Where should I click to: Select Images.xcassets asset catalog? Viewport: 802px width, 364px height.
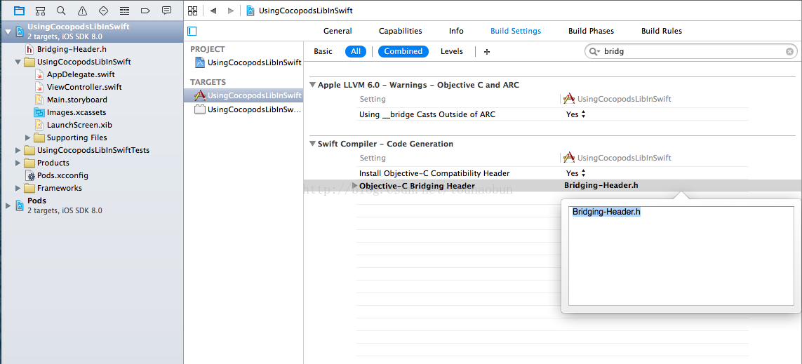76,112
